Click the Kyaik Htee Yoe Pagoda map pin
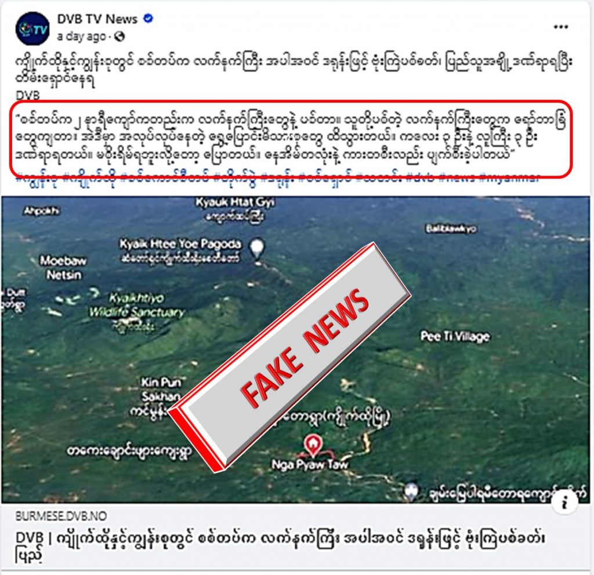The height and width of the screenshot is (575, 594). [258, 249]
